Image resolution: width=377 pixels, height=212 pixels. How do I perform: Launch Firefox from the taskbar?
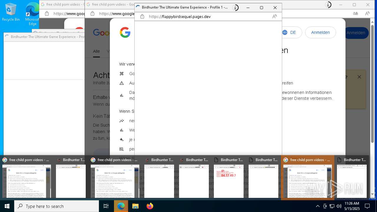[150, 206]
